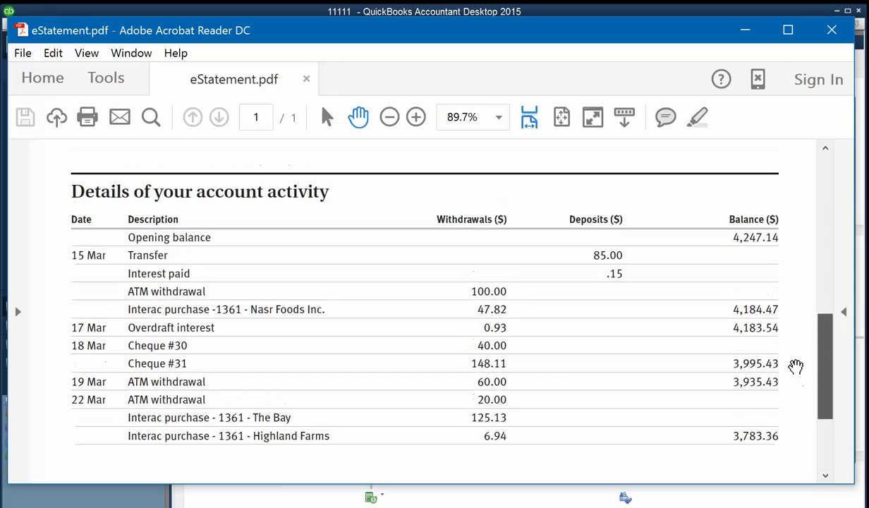Send file by email envelope icon
This screenshot has height=508, width=869.
click(120, 117)
